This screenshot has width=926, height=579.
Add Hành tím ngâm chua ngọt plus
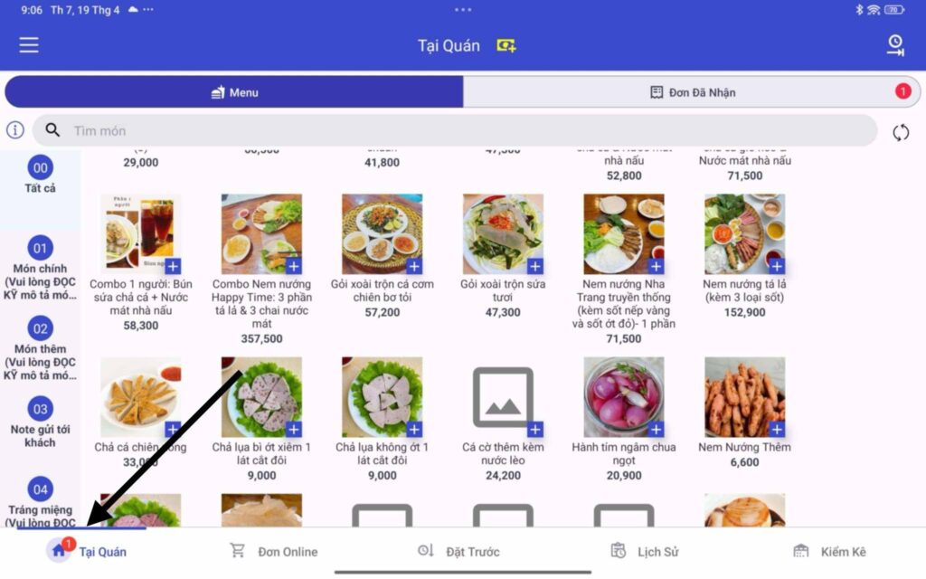click(656, 430)
